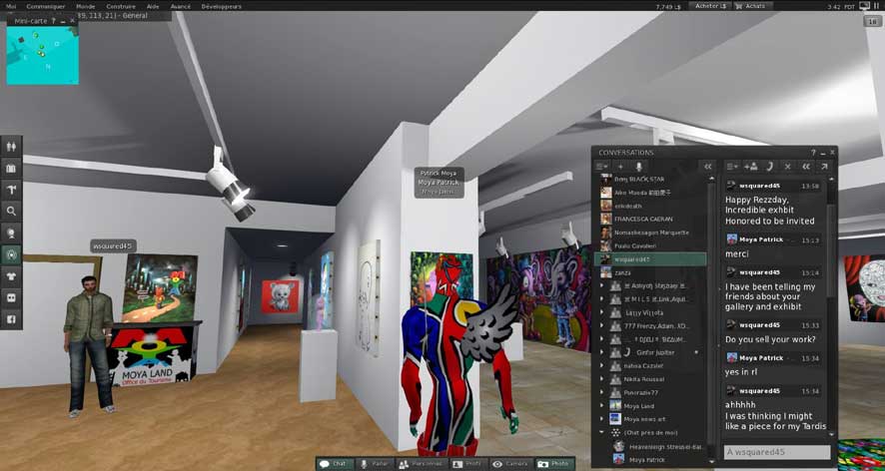The image size is (885, 471).
Task: Start a new conversation with plus icon
Action: point(620,167)
